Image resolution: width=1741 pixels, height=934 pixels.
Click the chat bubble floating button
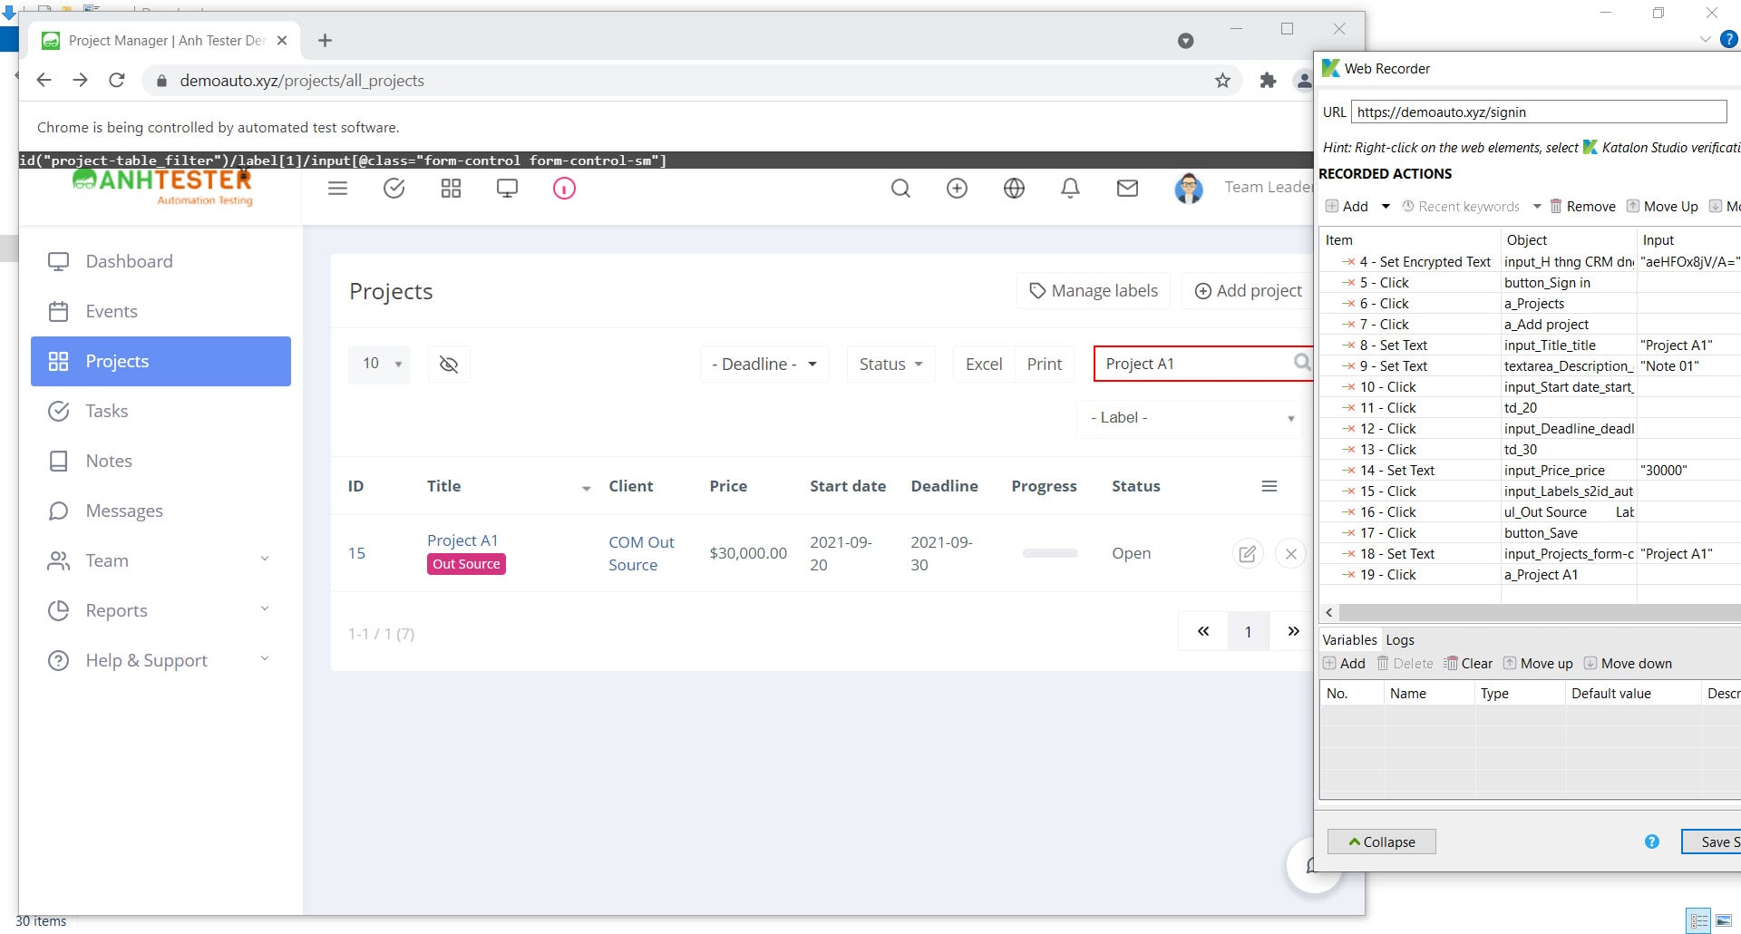(x=1308, y=866)
